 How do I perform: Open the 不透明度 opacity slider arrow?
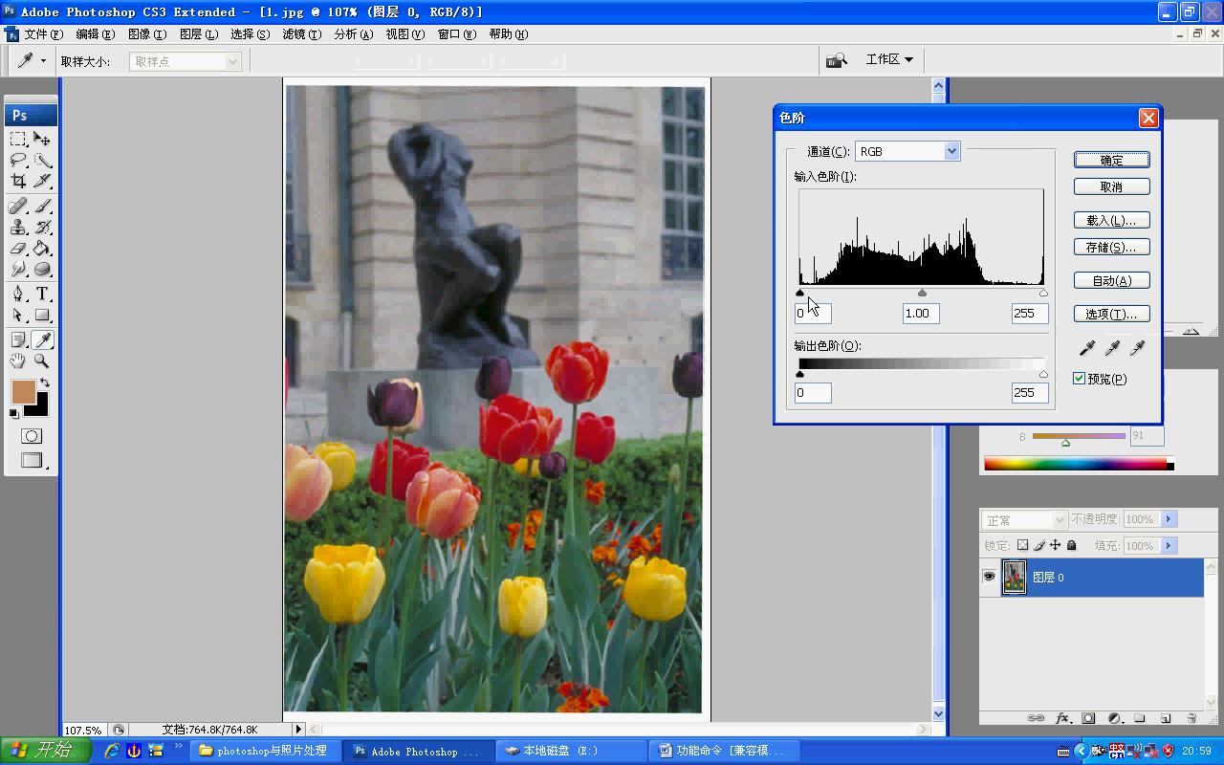pyautogui.click(x=1168, y=519)
